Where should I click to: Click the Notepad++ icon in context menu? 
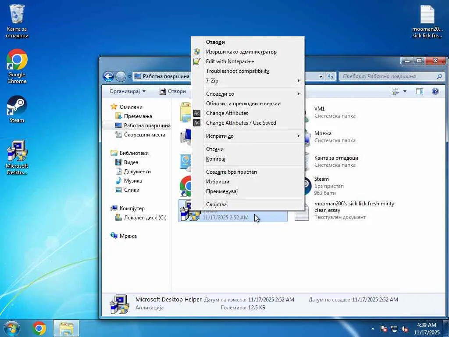click(x=197, y=61)
